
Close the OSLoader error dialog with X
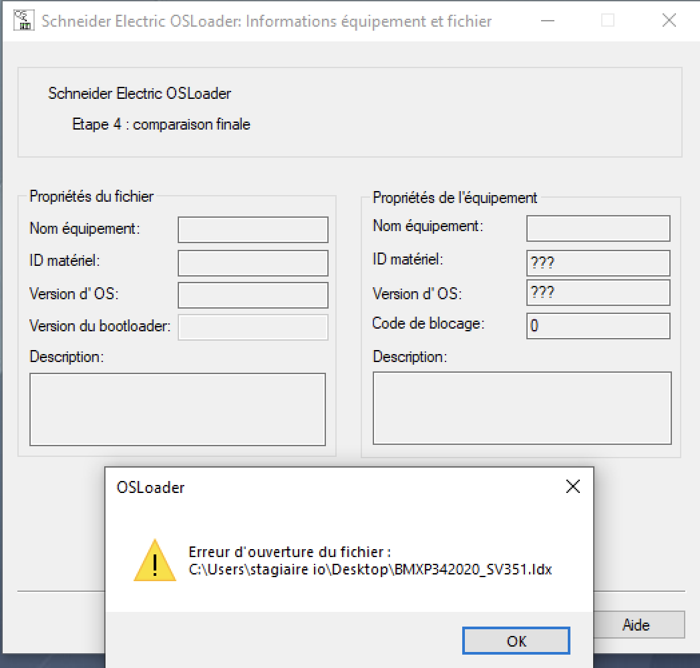(x=572, y=487)
